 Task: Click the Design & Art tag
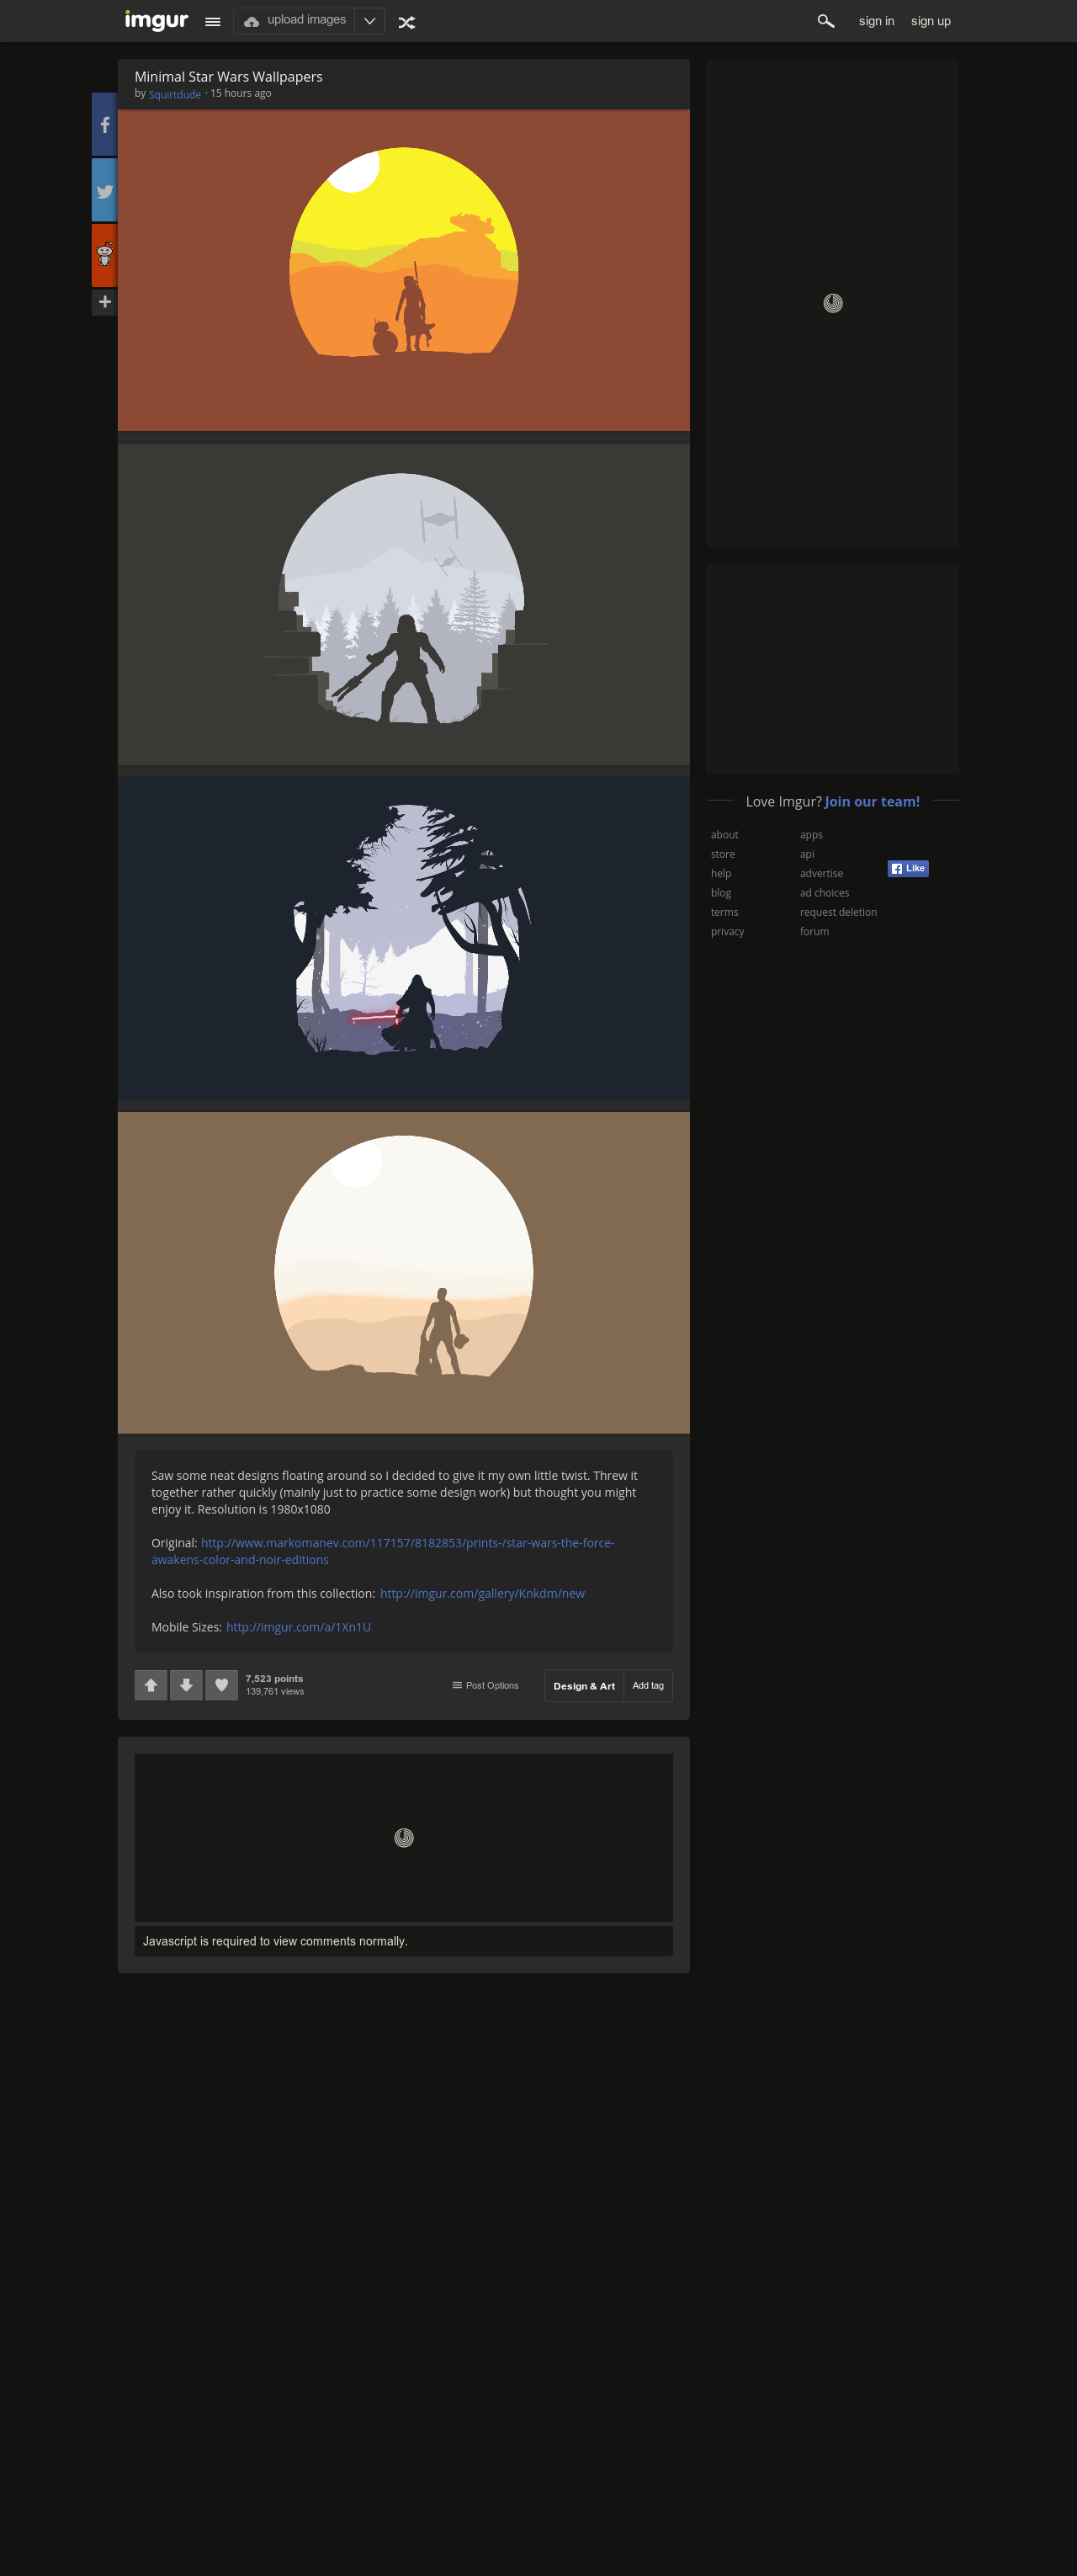click(585, 1686)
